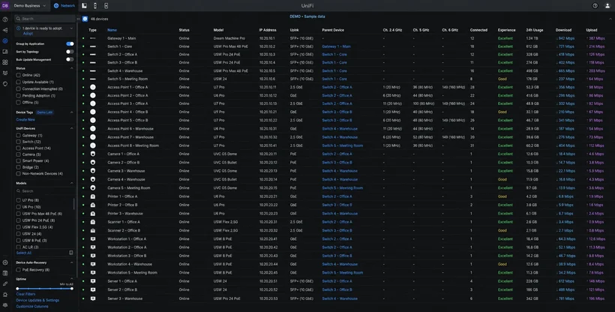Enable the Bulk Update Management toggle
This screenshot has height=312, width=615.
[x=70, y=59]
